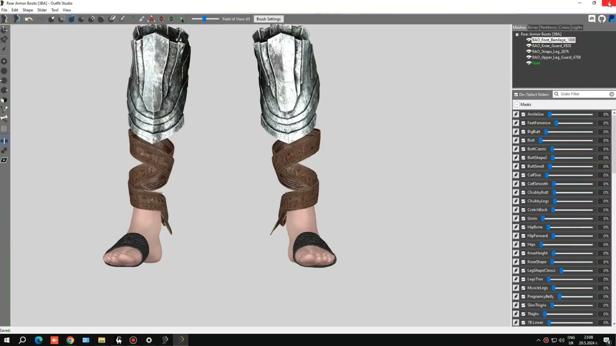Image resolution: width=616 pixels, height=346 pixels.
Task: Uncheck the FeetFeminine slider checkbox
Action: pos(523,123)
